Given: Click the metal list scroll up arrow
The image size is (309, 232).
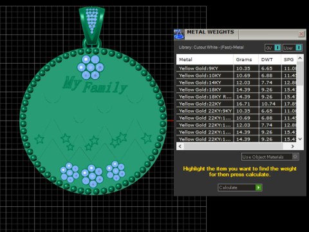Looking at the screenshot, I should click(x=300, y=58).
